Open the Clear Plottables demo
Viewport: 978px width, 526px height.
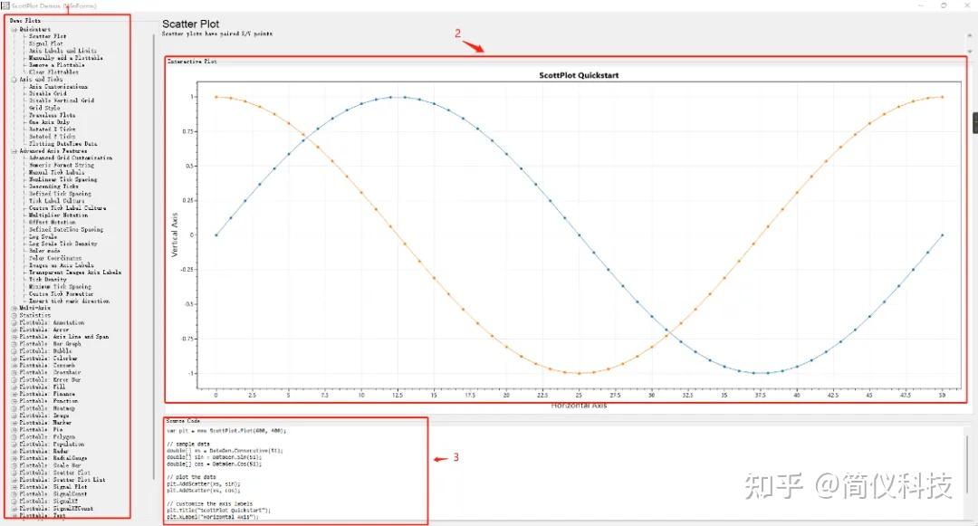coord(53,72)
